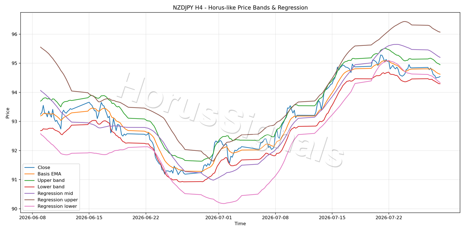Click the y-axis tick label 94
The image size is (465, 232).
click(x=15, y=93)
